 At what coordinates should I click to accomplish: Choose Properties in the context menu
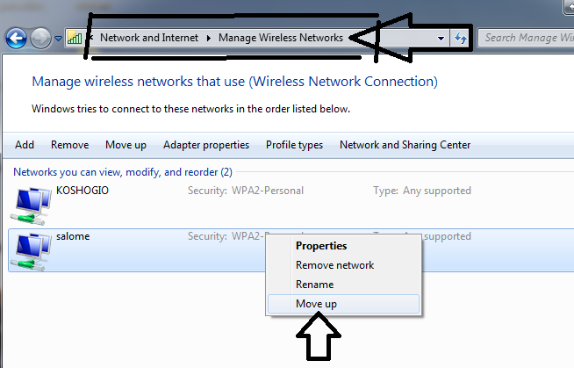click(x=321, y=246)
